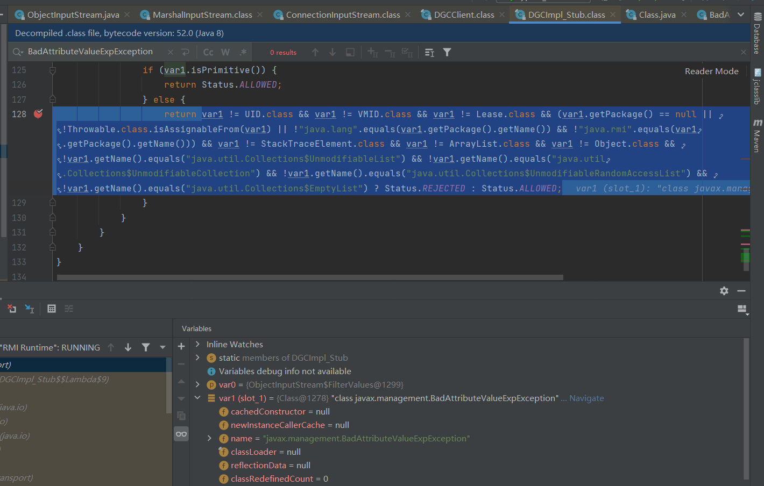The width and height of the screenshot is (764, 486).
Task: Toggle Words (W) search option
Action: (x=225, y=52)
